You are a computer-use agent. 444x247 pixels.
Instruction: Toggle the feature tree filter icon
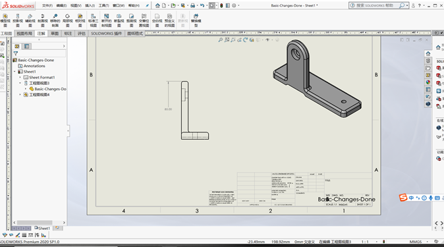click(16, 53)
